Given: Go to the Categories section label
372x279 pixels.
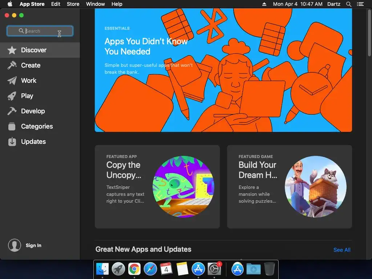Looking at the screenshot, I should click(x=37, y=126).
